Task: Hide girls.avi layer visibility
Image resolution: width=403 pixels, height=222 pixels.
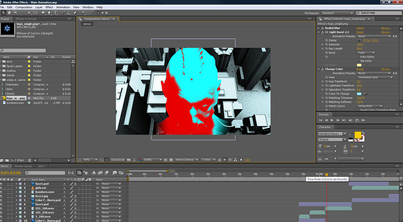Action: click(2, 188)
